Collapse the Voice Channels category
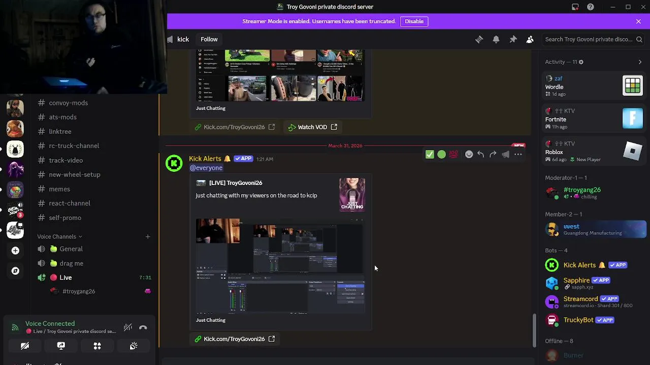The width and height of the screenshot is (650, 365). pyautogui.click(x=59, y=237)
